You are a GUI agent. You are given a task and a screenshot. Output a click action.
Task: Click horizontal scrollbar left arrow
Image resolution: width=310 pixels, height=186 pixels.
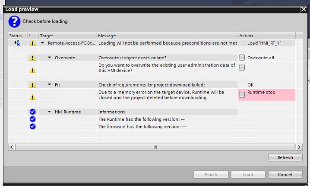pyautogui.click(x=12, y=147)
